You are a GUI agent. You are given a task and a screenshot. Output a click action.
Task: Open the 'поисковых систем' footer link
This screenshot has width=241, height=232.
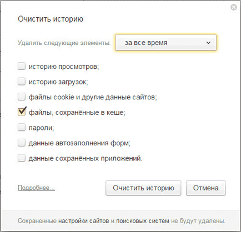143,221
